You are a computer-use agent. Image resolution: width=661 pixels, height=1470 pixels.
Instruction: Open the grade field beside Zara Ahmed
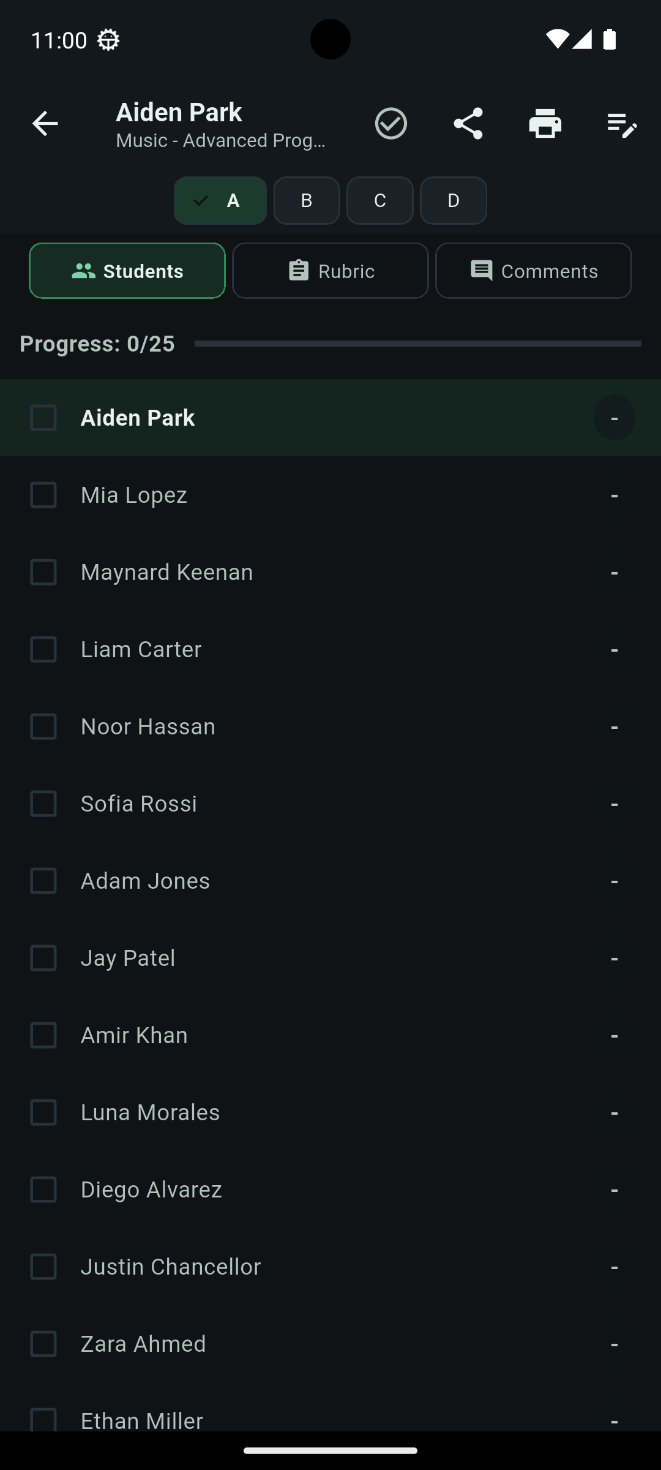[x=614, y=1343]
